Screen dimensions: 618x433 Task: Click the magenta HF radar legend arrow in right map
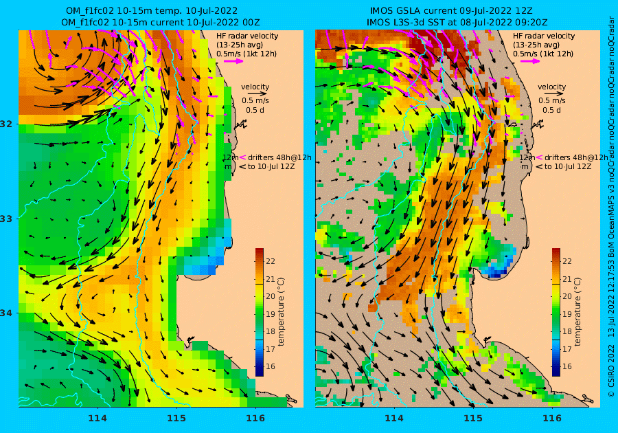[x=531, y=61]
